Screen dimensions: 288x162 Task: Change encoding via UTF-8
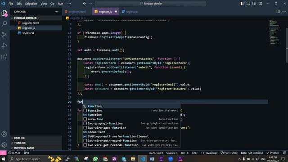point(184,153)
